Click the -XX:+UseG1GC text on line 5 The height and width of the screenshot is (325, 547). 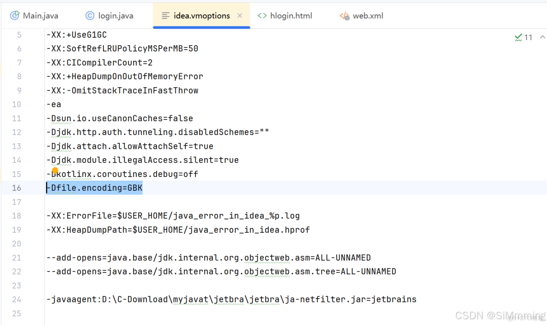[x=76, y=35]
